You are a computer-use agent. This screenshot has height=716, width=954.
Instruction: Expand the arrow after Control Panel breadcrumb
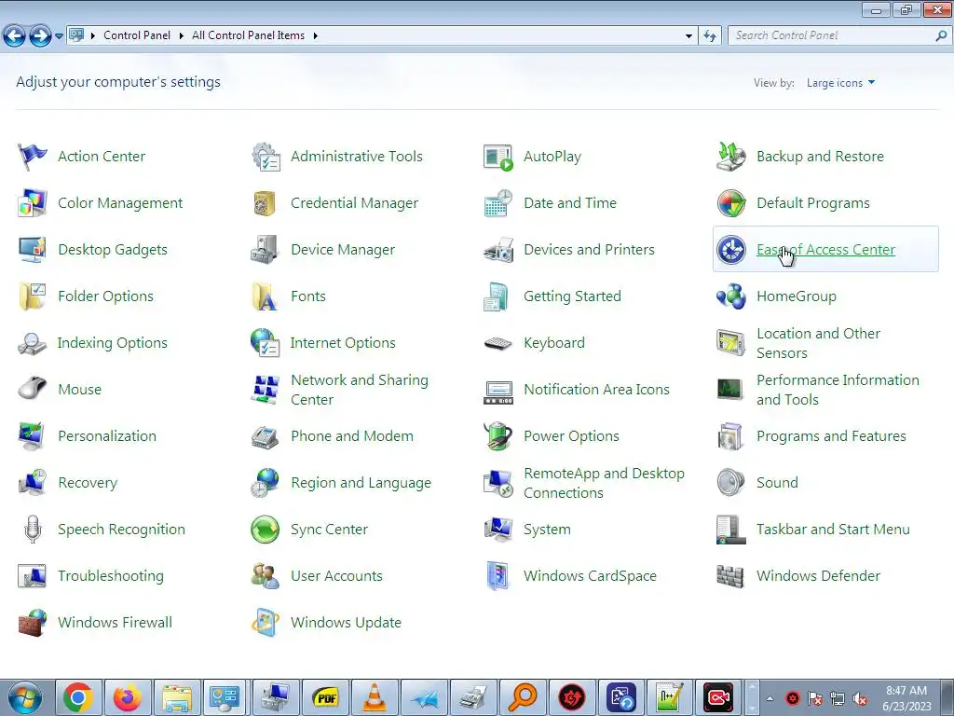coord(182,36)
